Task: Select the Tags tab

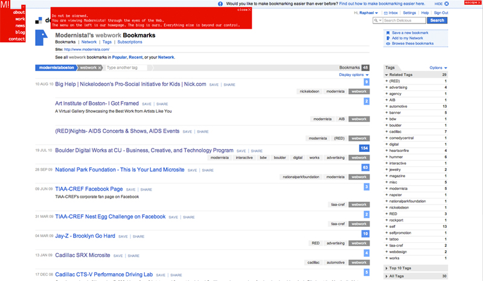Action: (107, 42)
